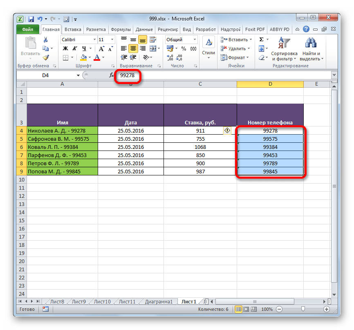Open the Формулы ribbon tab
This screenshot has height=330, width=354.
pos(121,29)
